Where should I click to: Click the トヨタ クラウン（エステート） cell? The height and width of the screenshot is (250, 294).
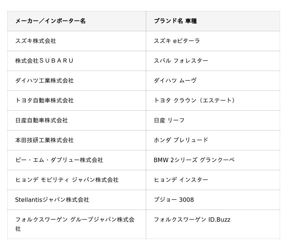[195, 100]
